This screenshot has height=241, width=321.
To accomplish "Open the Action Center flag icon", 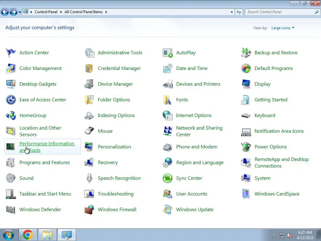I will pos(11,53).
